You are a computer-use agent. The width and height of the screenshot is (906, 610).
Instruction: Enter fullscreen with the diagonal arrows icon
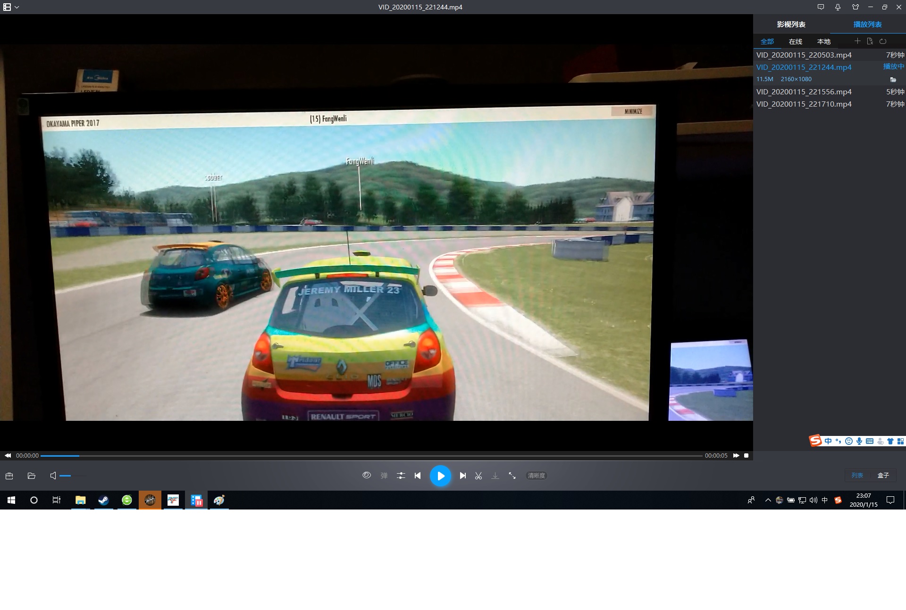click(512, 476)
